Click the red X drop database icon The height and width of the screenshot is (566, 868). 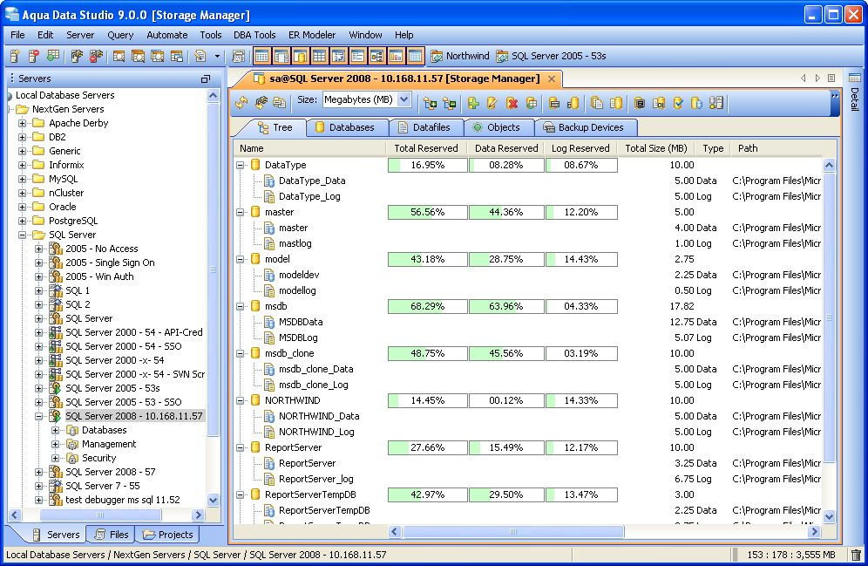click(512, 102)
